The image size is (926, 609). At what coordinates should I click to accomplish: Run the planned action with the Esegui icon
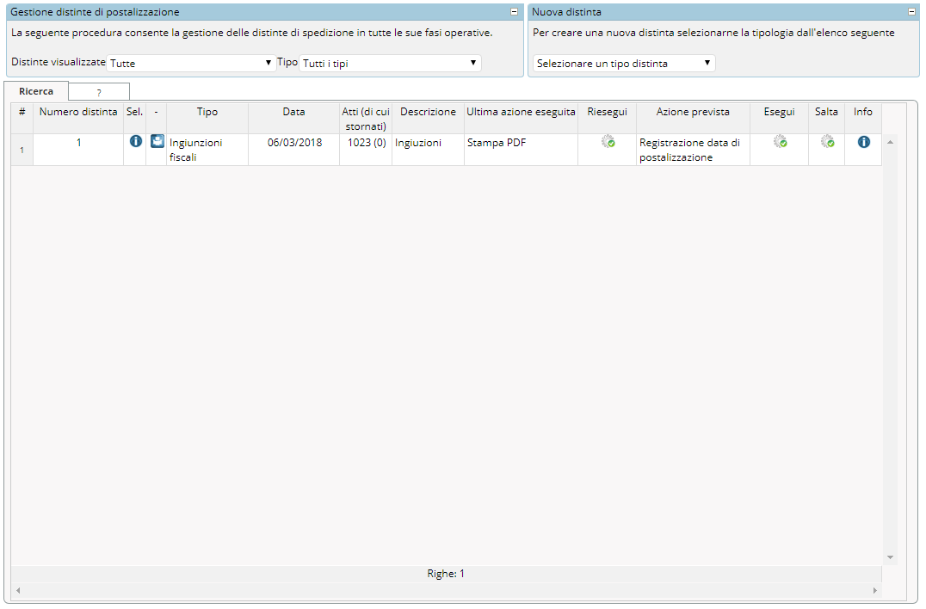point(780,142)
